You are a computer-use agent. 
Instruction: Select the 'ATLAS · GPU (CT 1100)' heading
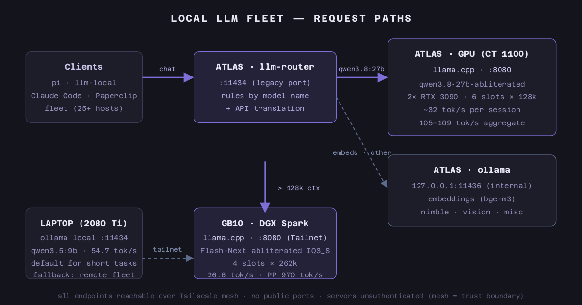tap(472, 54)
